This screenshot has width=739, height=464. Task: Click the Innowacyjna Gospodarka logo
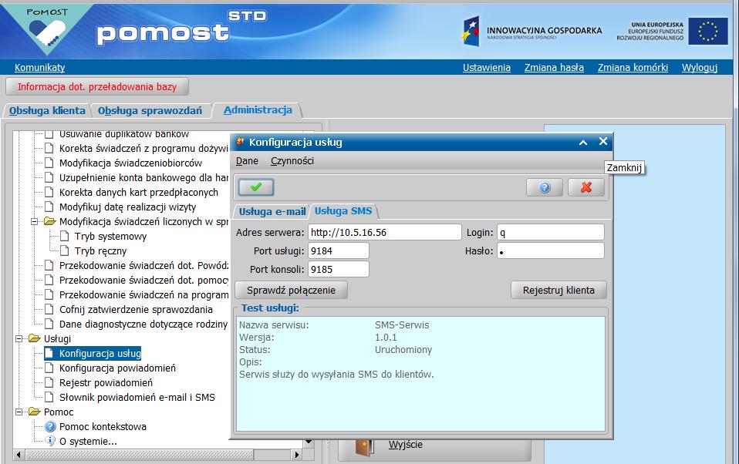click(x=531, y=32)
